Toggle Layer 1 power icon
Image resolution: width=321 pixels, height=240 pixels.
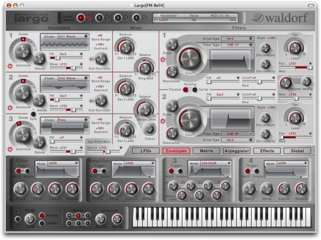coord(89,18)
